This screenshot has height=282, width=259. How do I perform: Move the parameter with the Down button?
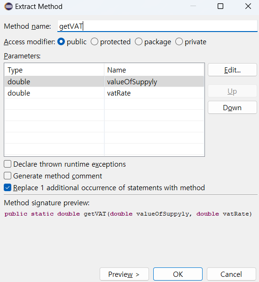[x=232, y=107]
